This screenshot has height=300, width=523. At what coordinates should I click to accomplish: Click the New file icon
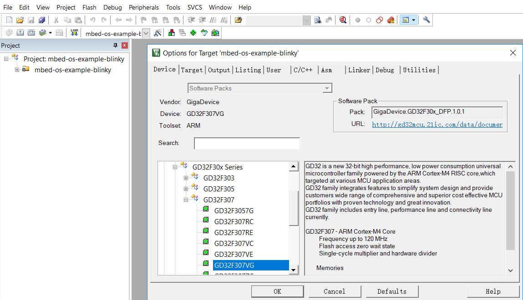(x=9, y=20)
